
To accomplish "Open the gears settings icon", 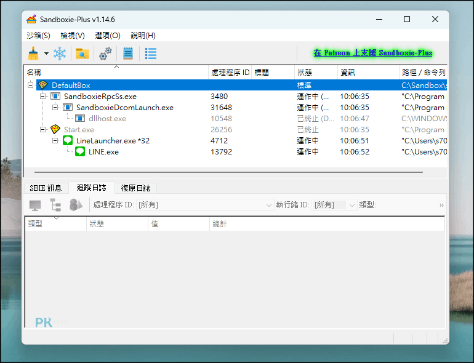I will [x=105, y=54].
